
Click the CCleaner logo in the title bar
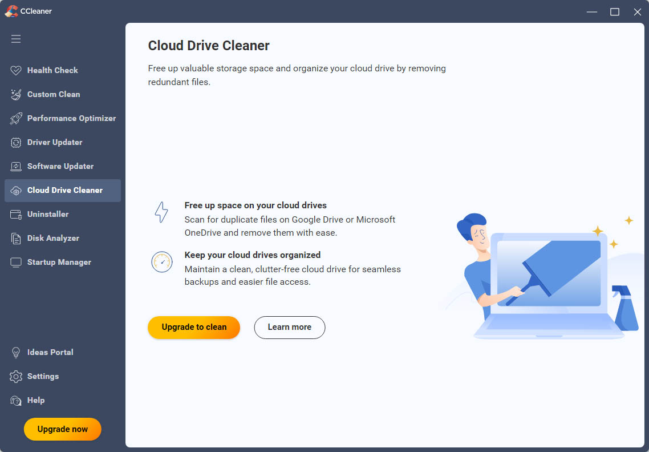[x=11, y=11]
